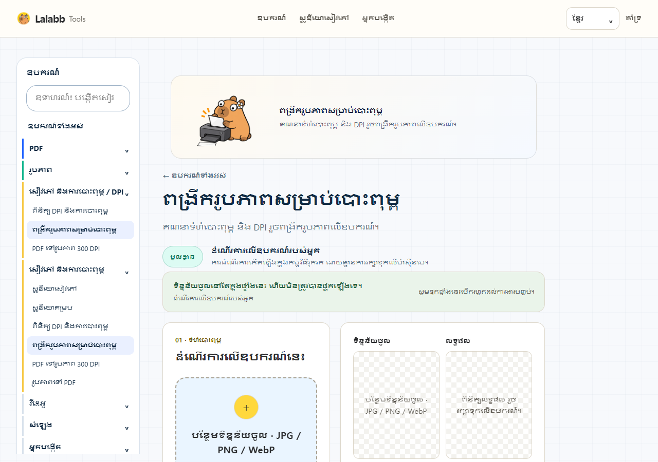
Task: Click the លទ្ធផល result preview box
Action: click(489, 405)
